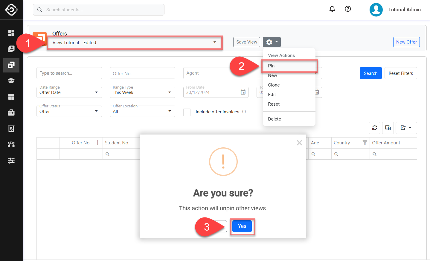
Task: Choose Clone in View Actions menu
Action: (x=274, y=85)
